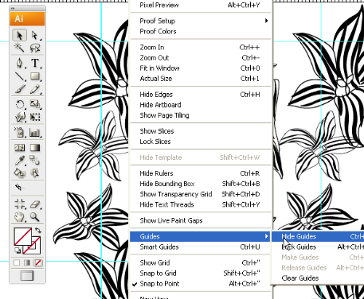Choose the Scale tool
Screen dimensions: 364x299
click(35, 104)
